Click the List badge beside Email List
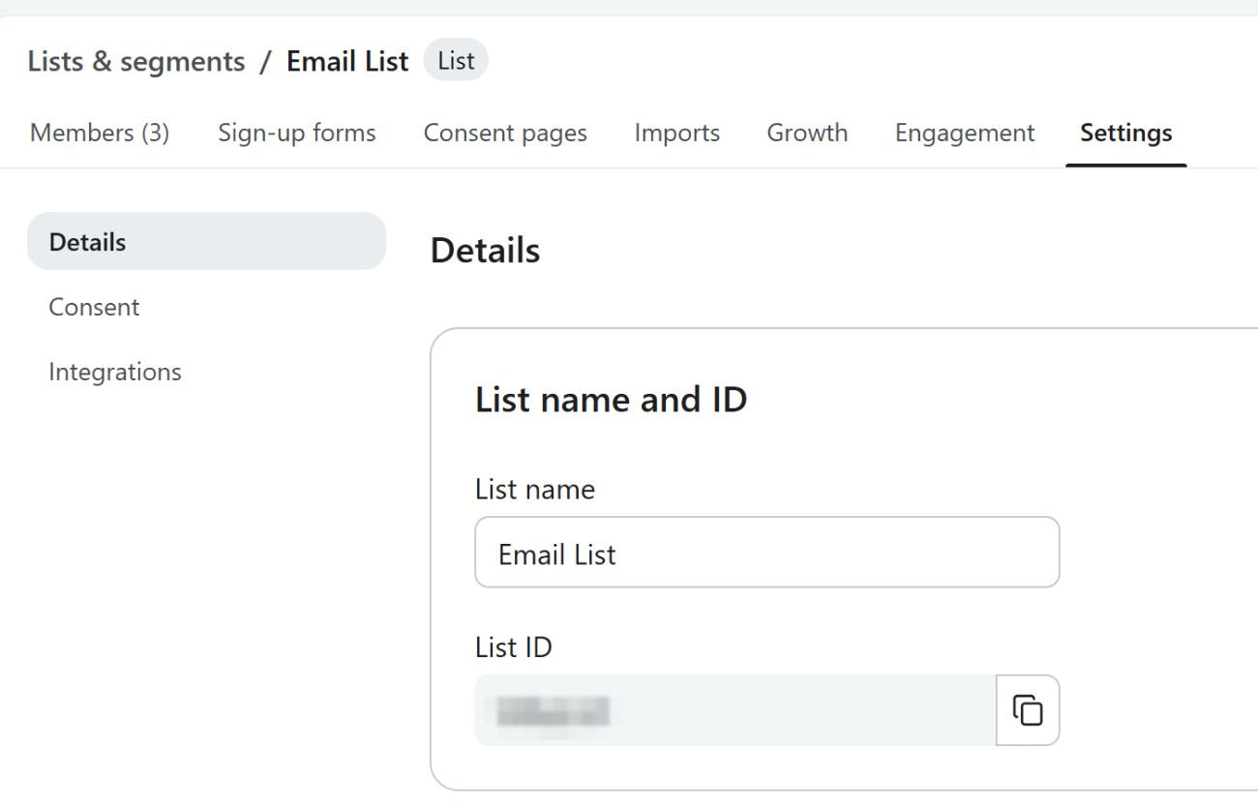This screenshot has height=810, width=1258. (x=456, y=61)
